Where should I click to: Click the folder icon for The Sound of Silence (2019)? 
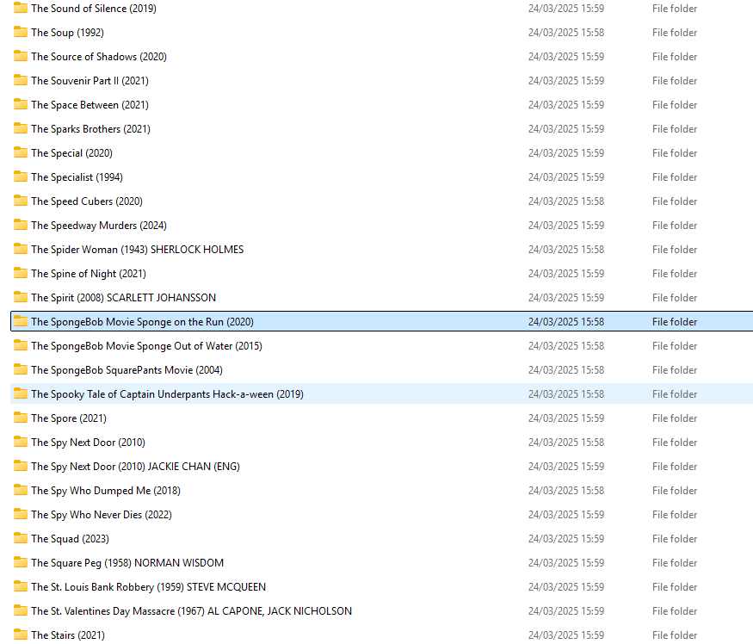click(x=21, y=8)
